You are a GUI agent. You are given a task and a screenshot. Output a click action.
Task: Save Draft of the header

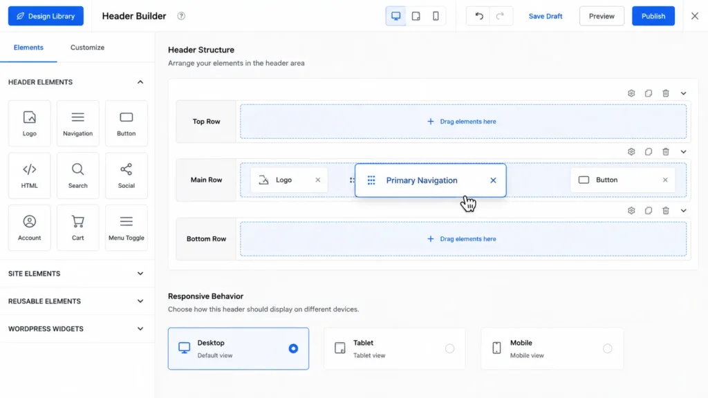click(546, 16)
